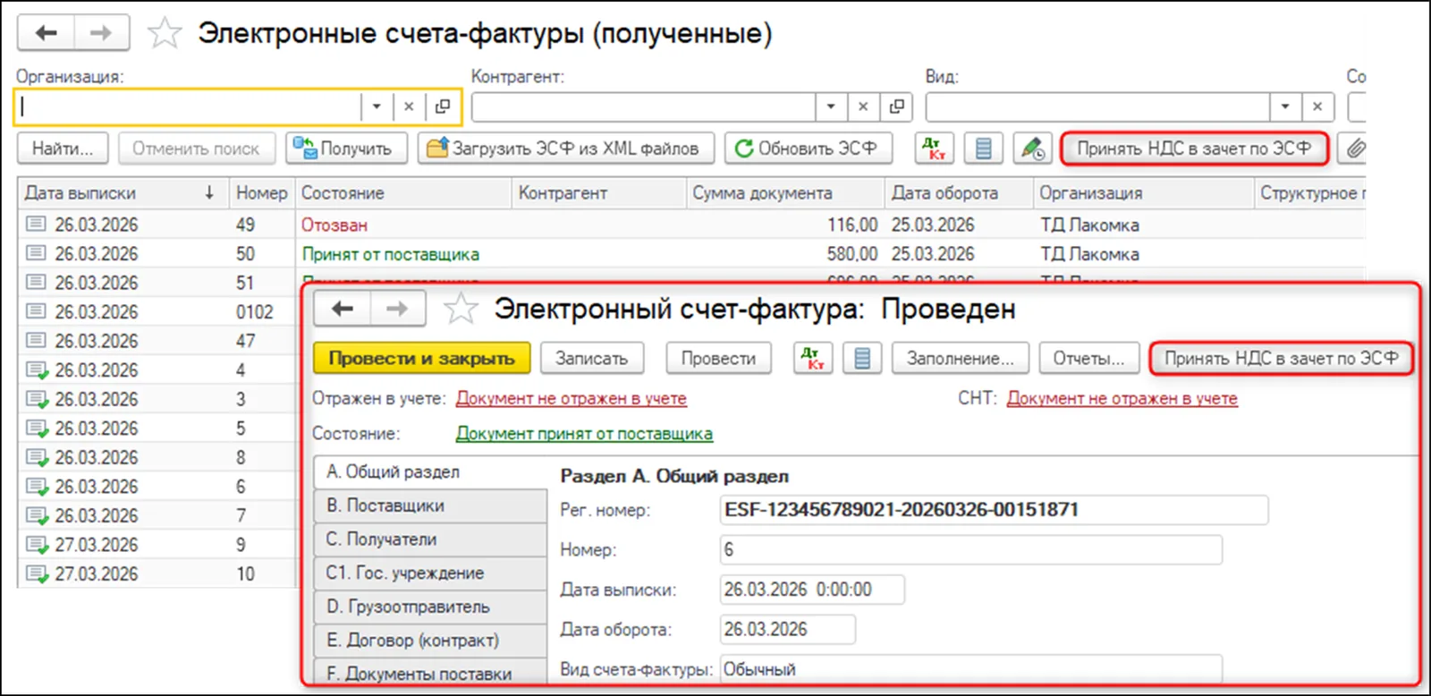The width and height of the screenshot is (1431, 696).
Task: Open the paperclip attachments icon
Action: point(1354,149)
